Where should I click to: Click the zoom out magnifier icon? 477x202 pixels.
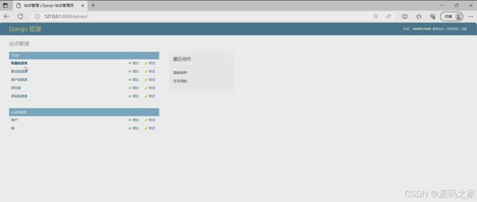[376, 17]
